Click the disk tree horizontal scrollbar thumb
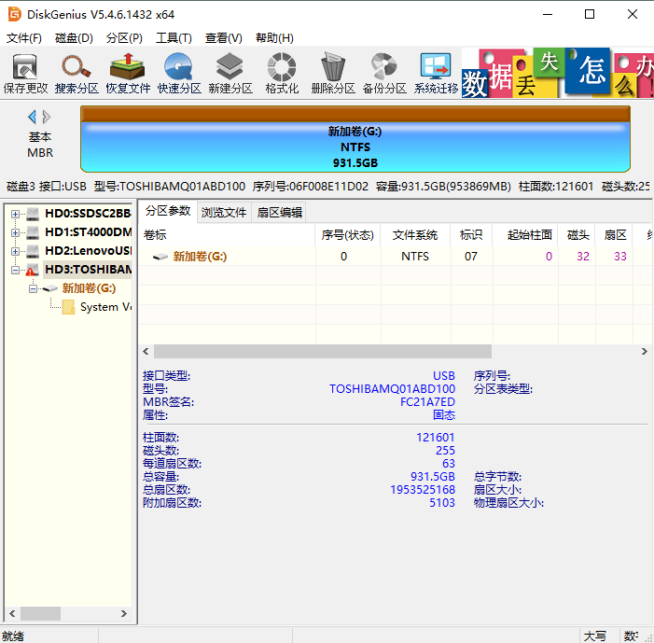Image resolution: width=654 pixels, height=643 pixels. click(x=40, y=613)
